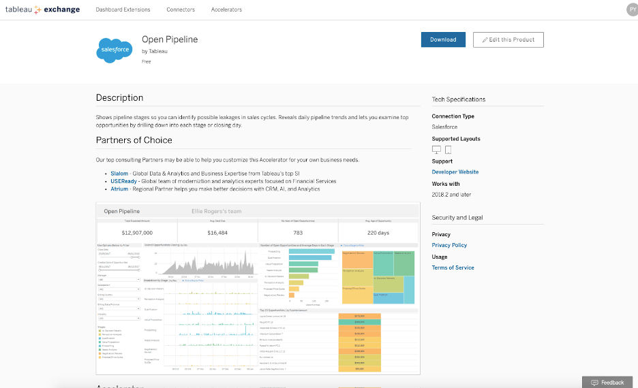Click the Supported Layouts label
Viewport: 638px width, 388px height.
[456, 139]
